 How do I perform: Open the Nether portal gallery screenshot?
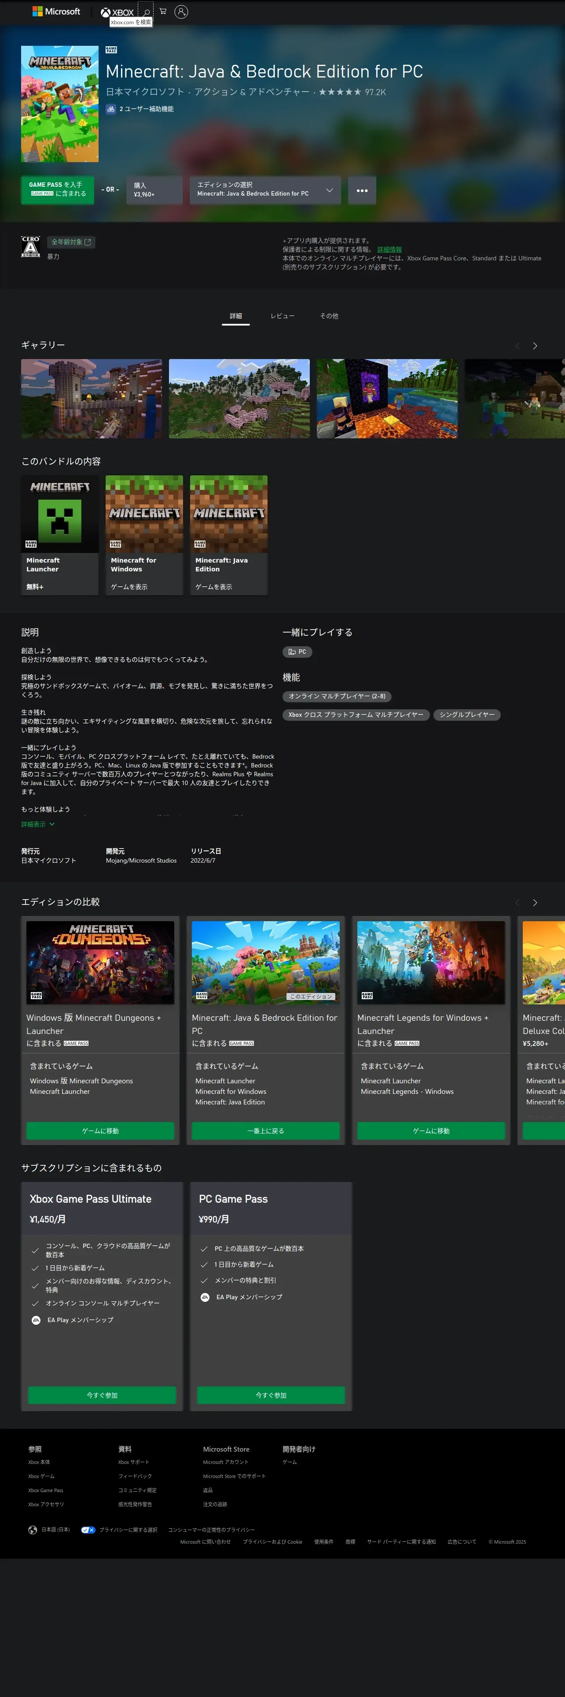387,399
